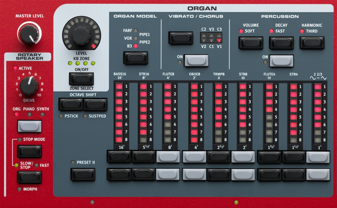Toggle the Percussion Volume Soft button

pyautogui.click(x=251, y=43)
